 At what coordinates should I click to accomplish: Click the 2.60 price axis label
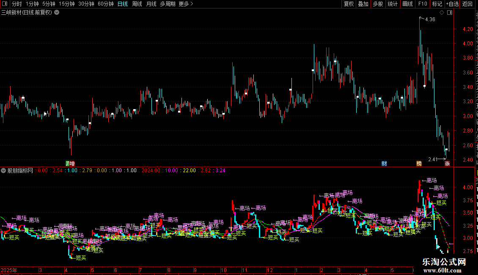468,145
